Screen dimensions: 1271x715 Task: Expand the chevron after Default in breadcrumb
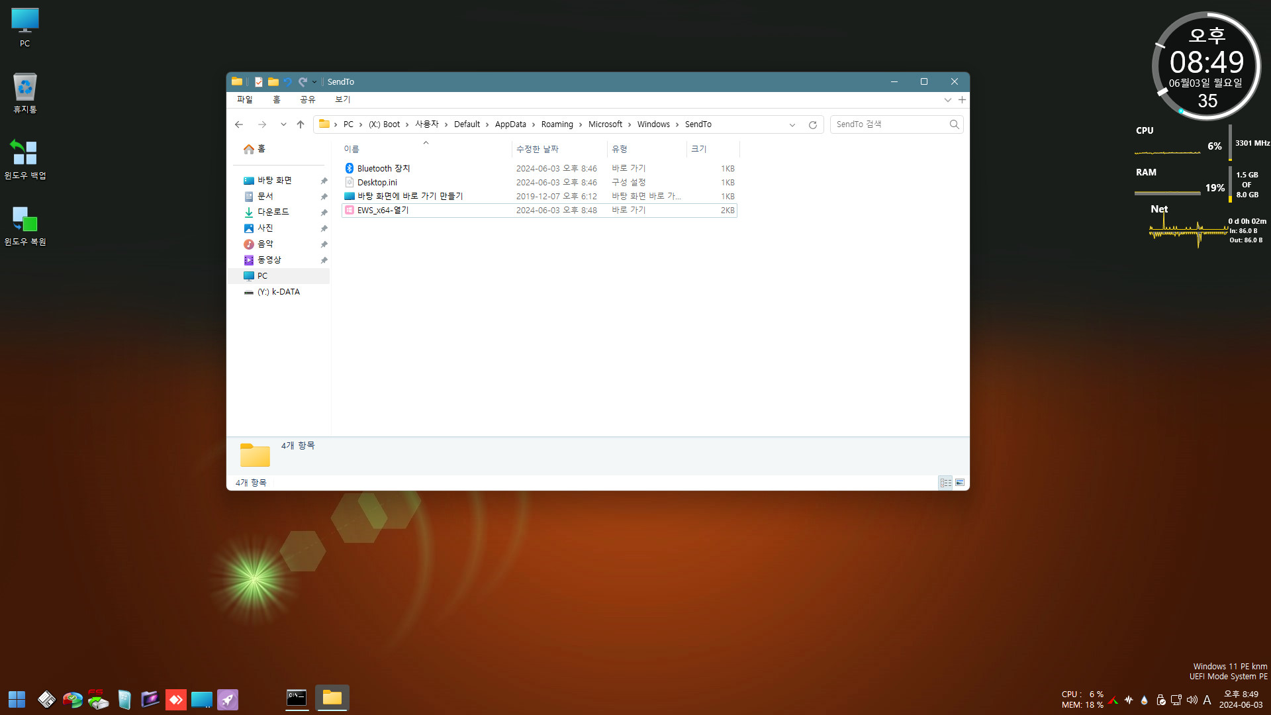487,124
